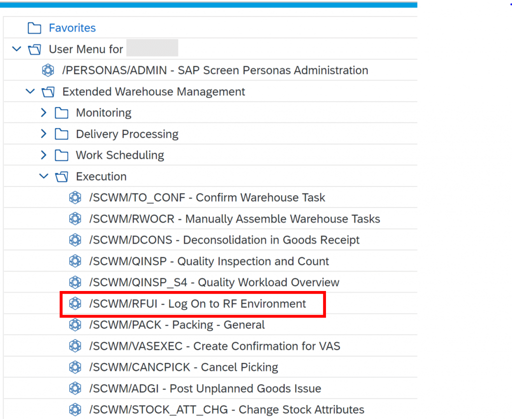Expand the Monitoring folder

[x=44, y=112]
